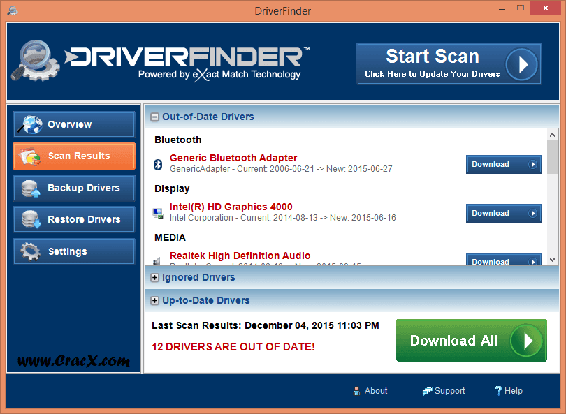This screenshot has width=566, height=414.
Task: Select the Realtek High Definition Audio driver name
Action: 240,256
